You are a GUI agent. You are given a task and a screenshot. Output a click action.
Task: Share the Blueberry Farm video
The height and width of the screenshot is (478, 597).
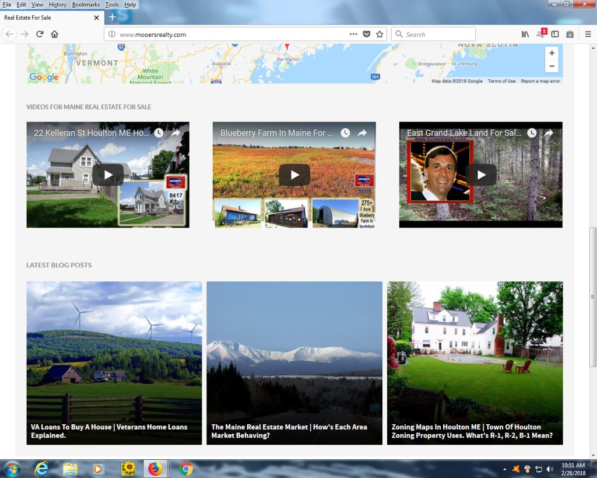362,132
